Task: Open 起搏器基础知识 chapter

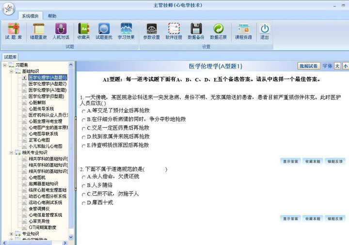Action: 43,184
